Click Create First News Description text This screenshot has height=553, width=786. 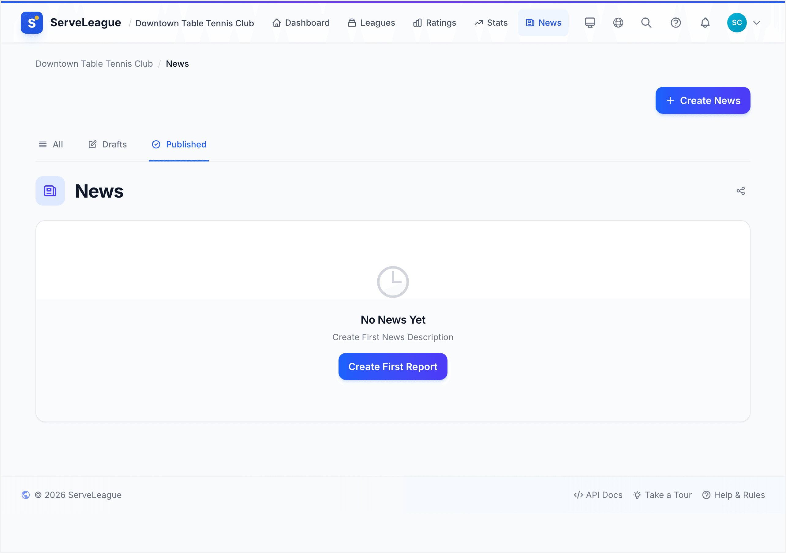click(x=393, y=337)
